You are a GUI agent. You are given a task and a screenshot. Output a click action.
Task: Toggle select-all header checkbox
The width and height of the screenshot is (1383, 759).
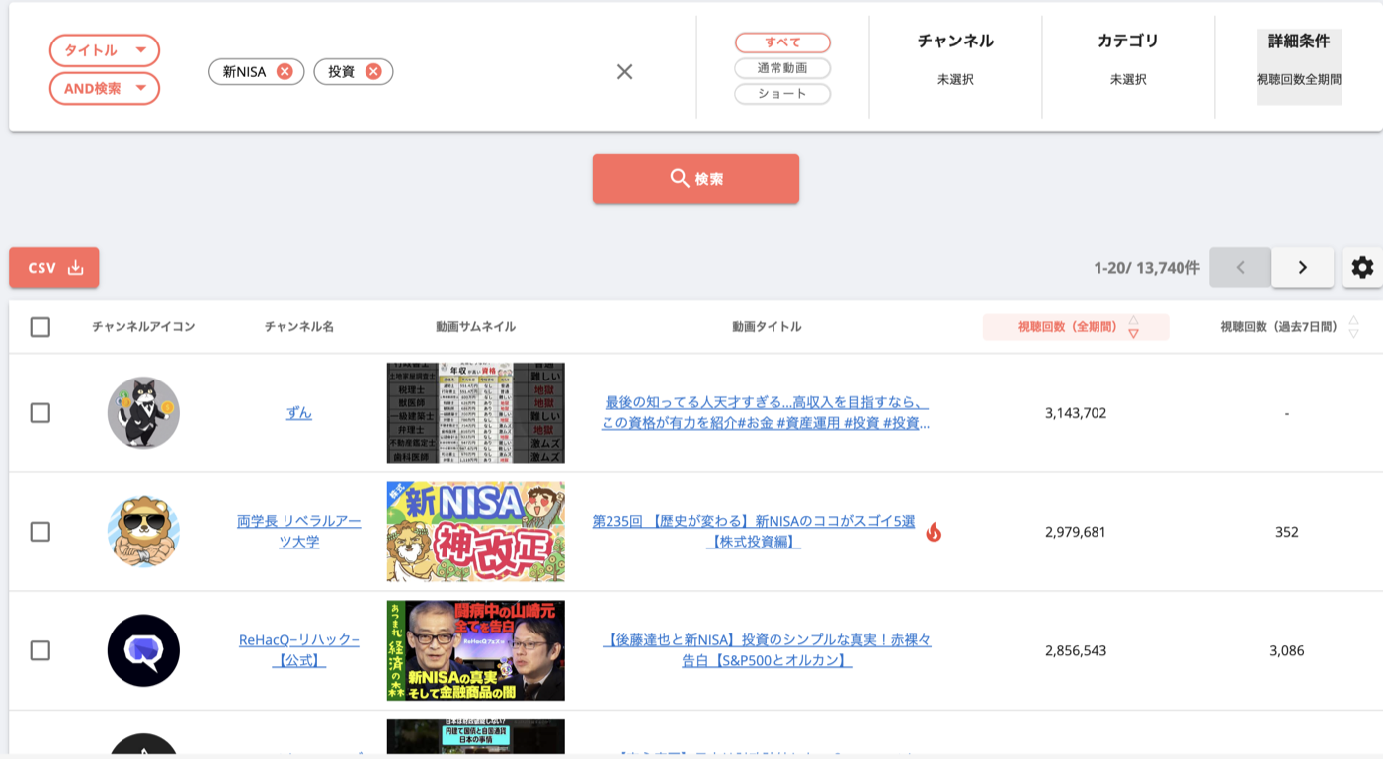[41, 327]
